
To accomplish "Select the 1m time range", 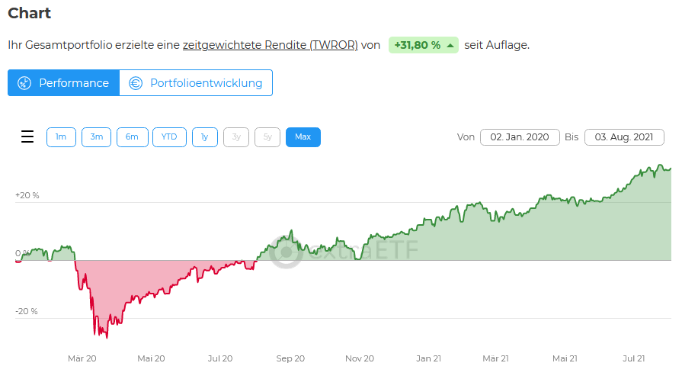I will (61, 137).
